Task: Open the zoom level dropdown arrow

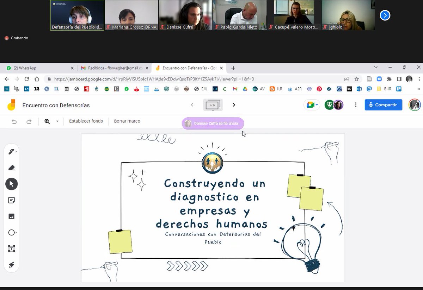Action: tap(57, 121)
